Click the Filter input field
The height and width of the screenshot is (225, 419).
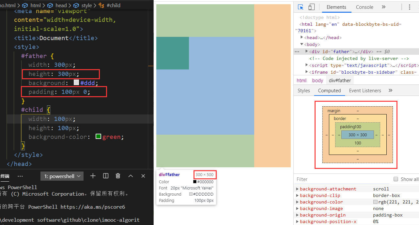(343, 179)
